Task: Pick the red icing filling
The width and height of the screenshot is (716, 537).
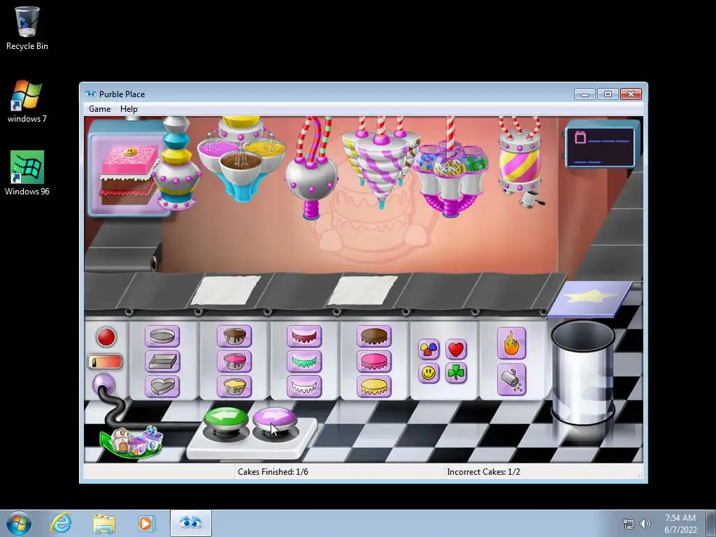Action: click(304, 336)
